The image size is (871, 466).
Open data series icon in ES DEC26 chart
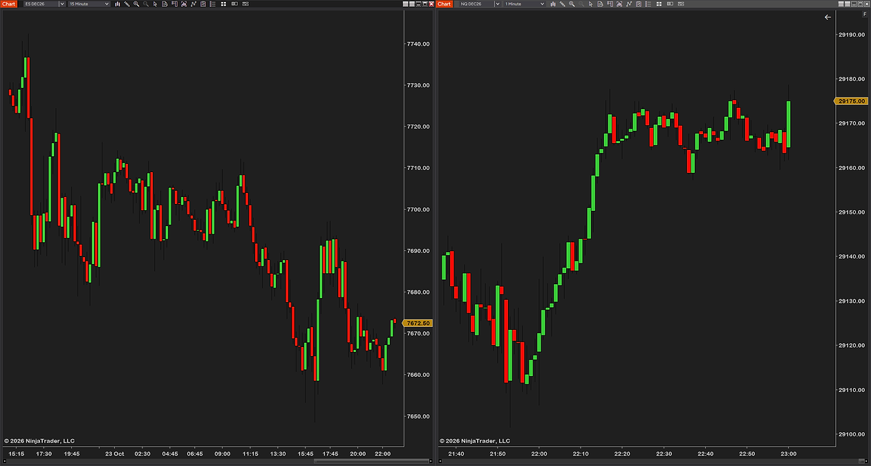[183, 4]
